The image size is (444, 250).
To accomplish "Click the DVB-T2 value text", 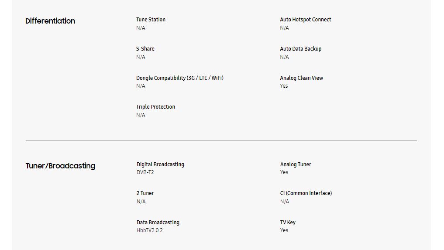I will point(145,172).
